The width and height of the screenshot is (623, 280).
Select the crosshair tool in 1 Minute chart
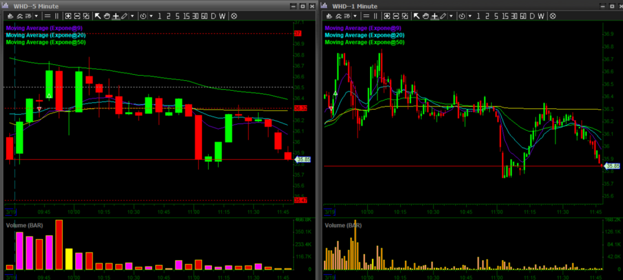click(435, 16)
